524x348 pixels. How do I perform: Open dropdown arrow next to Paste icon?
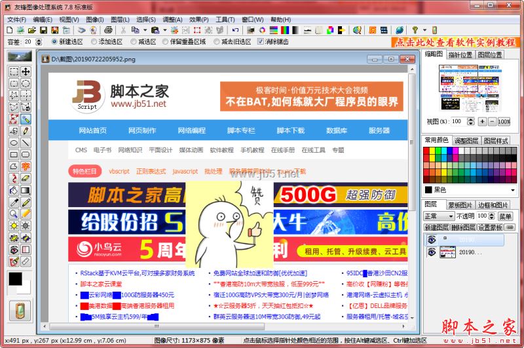coord(165,30)
